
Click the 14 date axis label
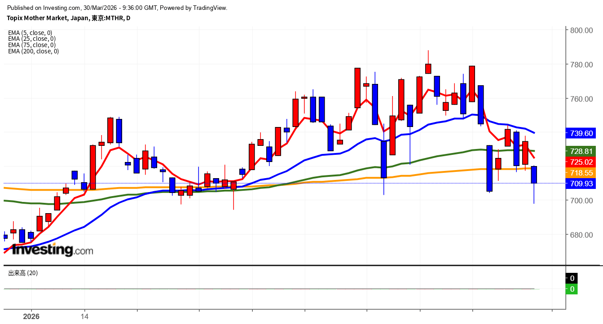point(84,316)
